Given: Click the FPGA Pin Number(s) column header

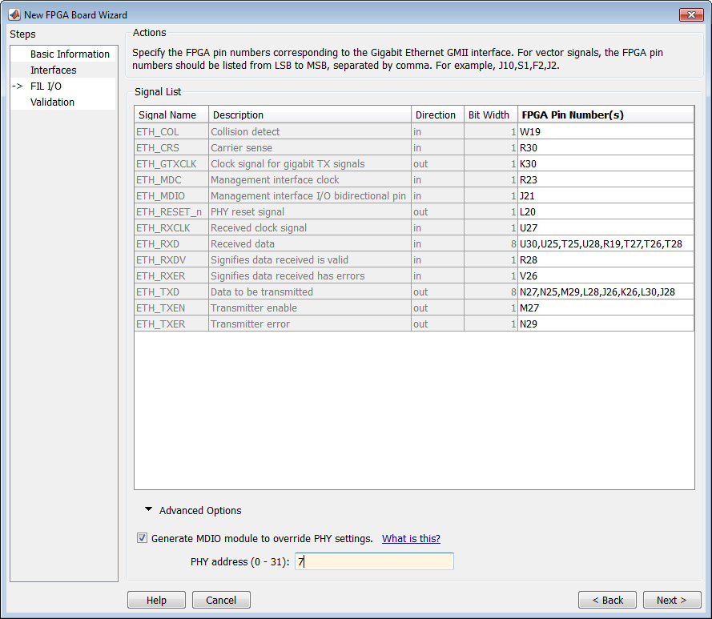Looking at the screenshot, I should 605,115.
